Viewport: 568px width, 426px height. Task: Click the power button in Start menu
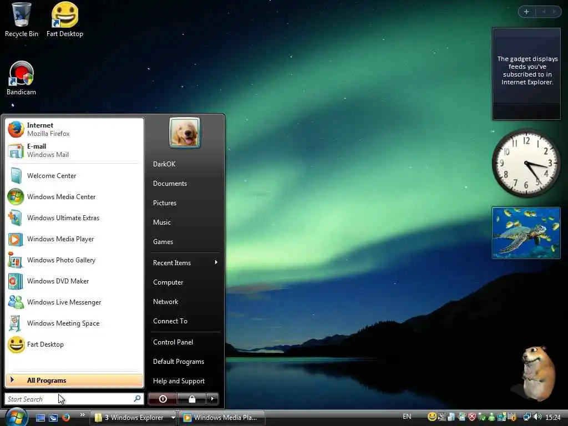pos(163,399)
